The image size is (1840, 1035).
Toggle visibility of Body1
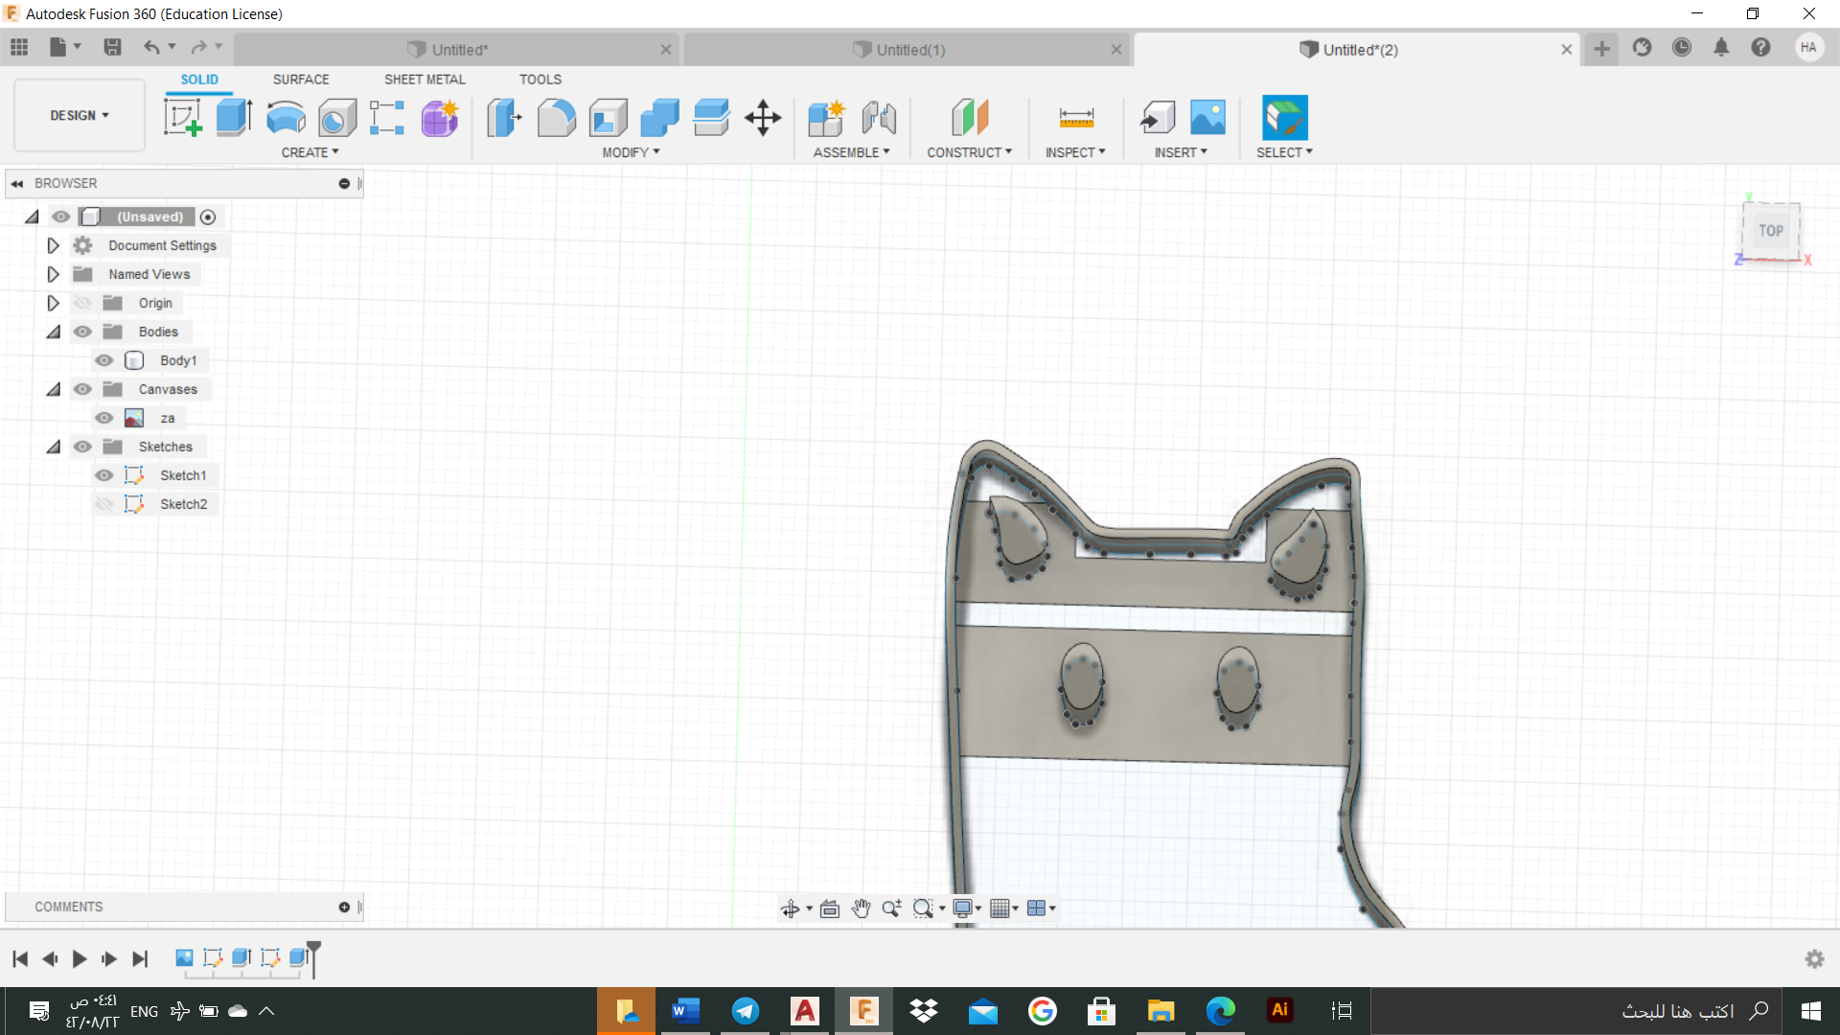coord(104,360)
